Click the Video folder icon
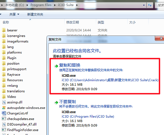This screenshot has height=135, width=164. click(x=4, y=97)
